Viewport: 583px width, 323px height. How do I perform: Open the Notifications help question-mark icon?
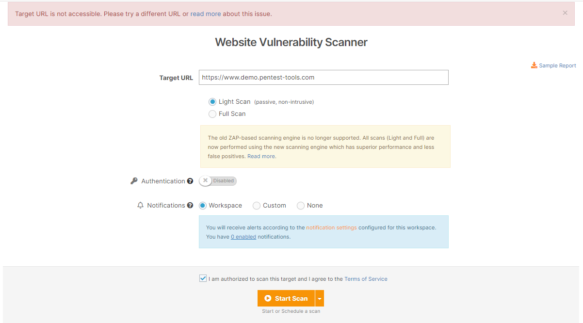[191, 205]
